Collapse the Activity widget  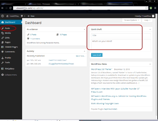[x=85, y=51]
